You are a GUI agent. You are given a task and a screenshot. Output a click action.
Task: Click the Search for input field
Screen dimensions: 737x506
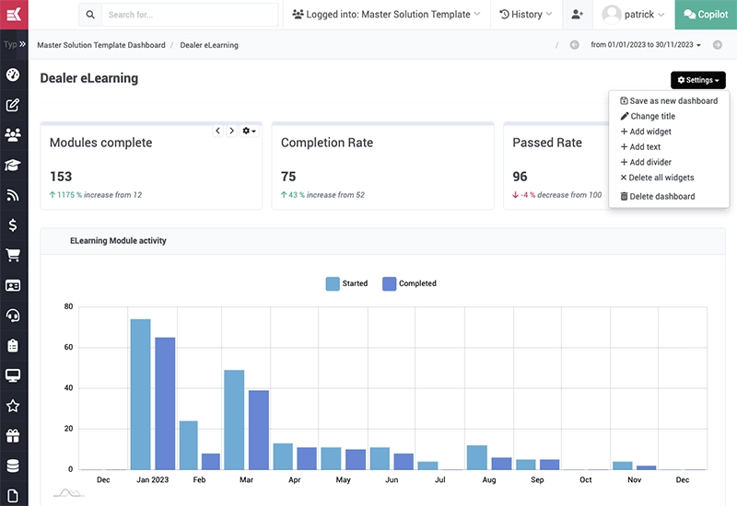[x=189, y=15]
